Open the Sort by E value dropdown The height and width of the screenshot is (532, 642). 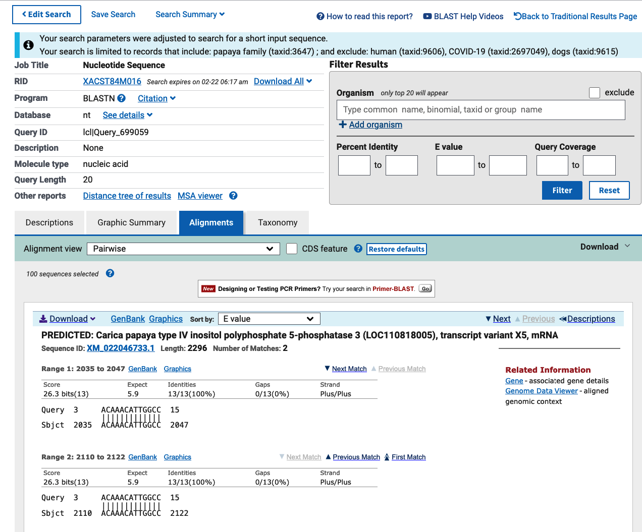pos(269,319)
